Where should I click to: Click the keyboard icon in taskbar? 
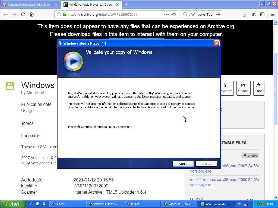(x=245, y=204)
